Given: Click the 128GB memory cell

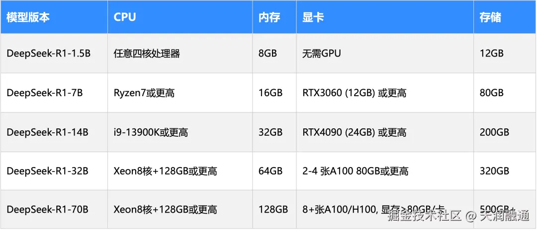Looking at the screenshot, I should click(x=274, y=210).
